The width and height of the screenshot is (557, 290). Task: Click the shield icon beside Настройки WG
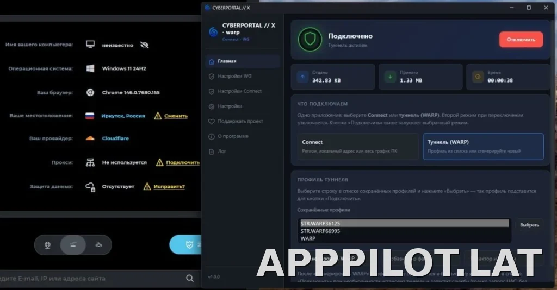(212, 76)
